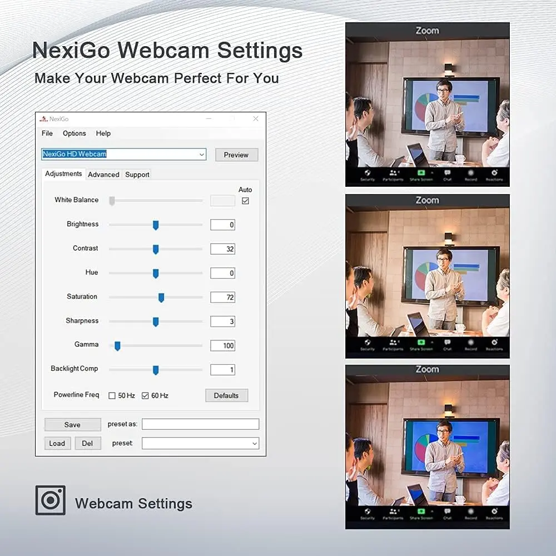Click the camera icon beside Webcam Settings

51,500
